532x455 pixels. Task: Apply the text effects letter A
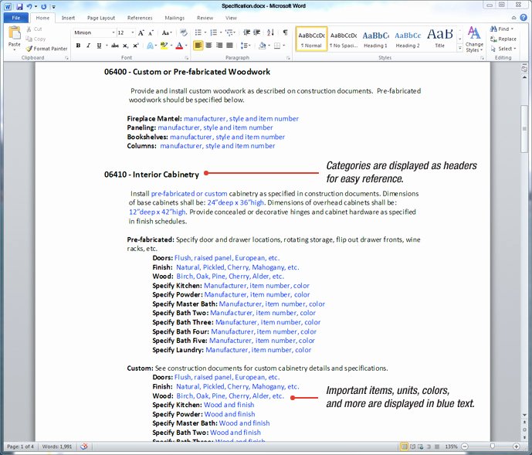point(150,46)
